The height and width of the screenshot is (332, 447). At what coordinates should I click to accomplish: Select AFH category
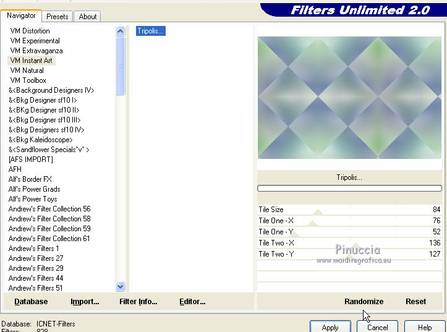pos(15,169)
